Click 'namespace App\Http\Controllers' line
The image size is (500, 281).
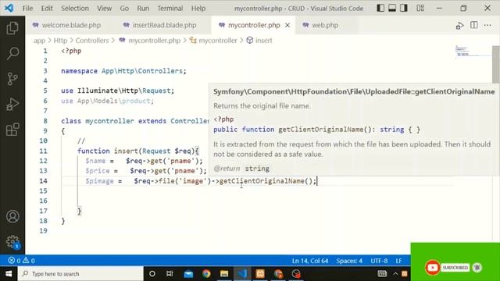[x=123, y=71]
